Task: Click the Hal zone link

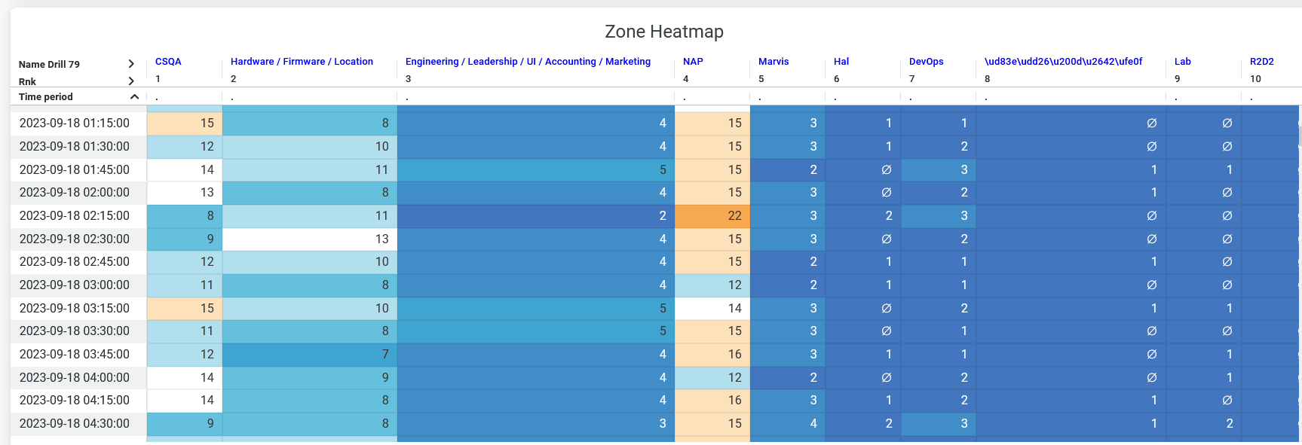Action: coord(841,62)
